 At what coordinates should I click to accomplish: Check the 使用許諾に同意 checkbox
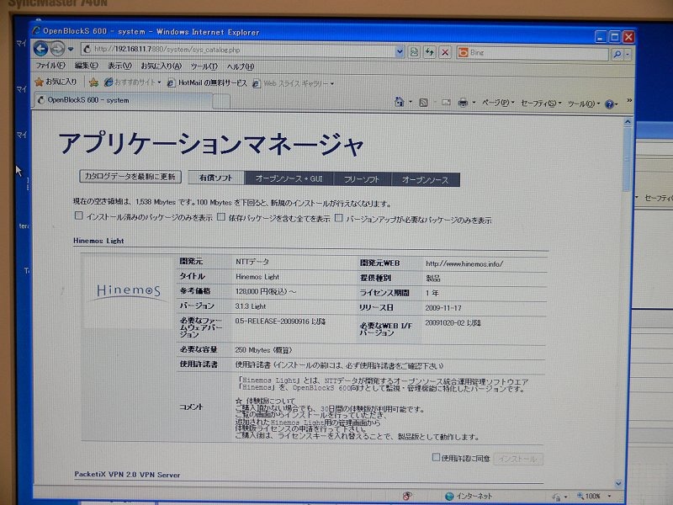pos(436,457)
